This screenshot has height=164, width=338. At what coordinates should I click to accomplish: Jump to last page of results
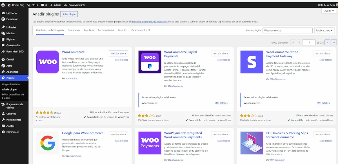[334, 42]
